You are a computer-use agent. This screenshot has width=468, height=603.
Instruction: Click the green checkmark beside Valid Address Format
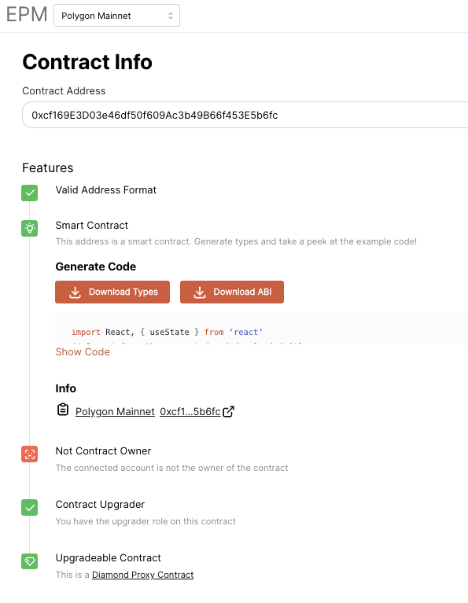click(x=29, y=193)
